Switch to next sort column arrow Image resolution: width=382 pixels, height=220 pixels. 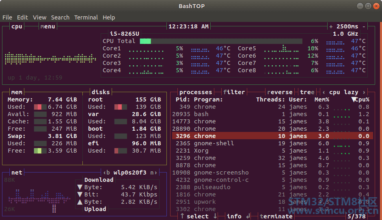tap(364, 92)
